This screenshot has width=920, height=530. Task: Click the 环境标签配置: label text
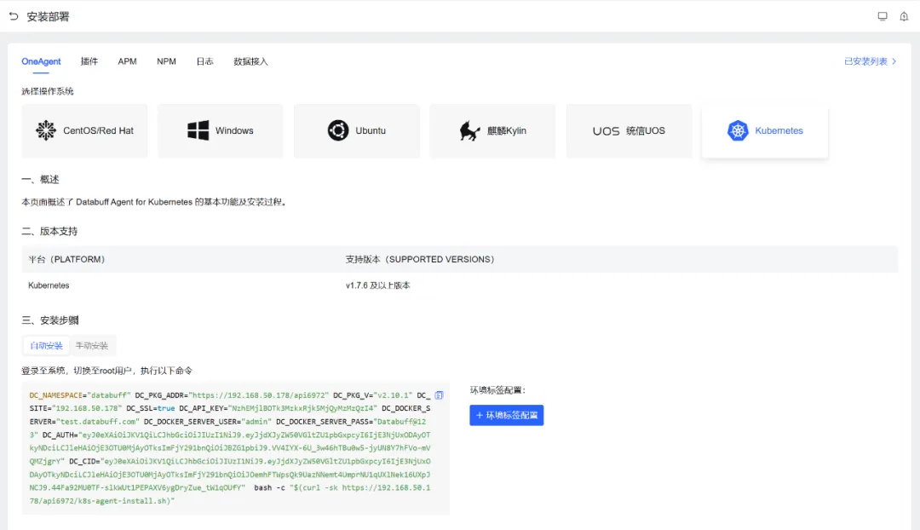tap(497, 389)
